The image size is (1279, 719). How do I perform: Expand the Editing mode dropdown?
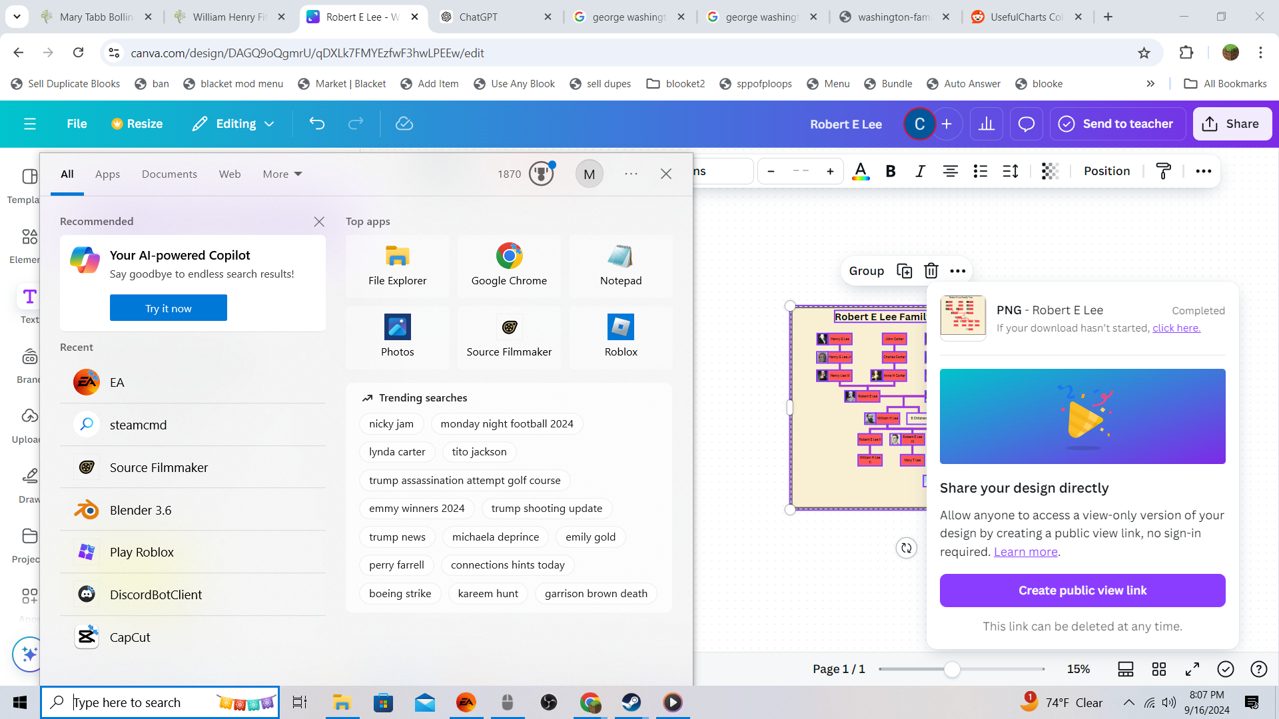[234, 124]
